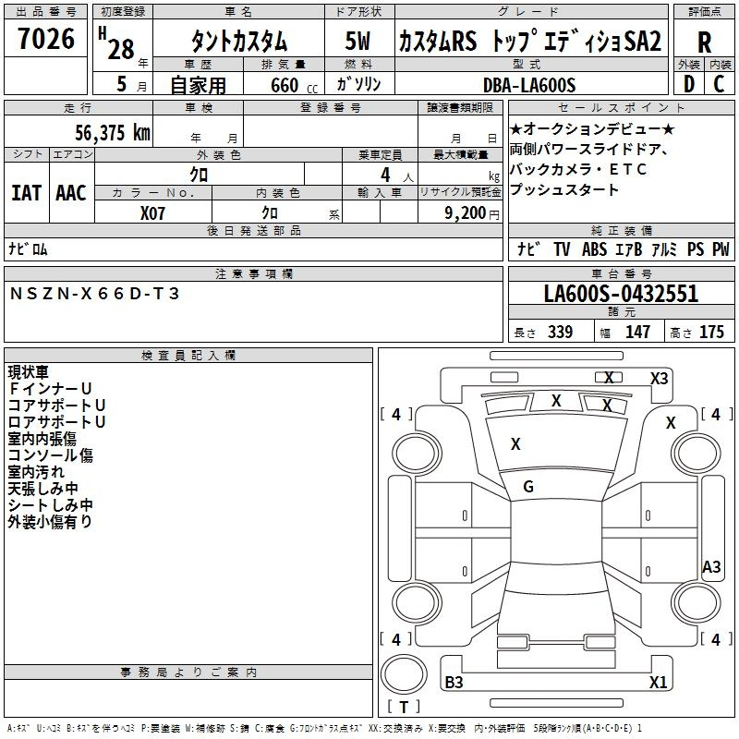
Task: Click the model code DBA-LA600S
Action: click(x=528, y=85)
